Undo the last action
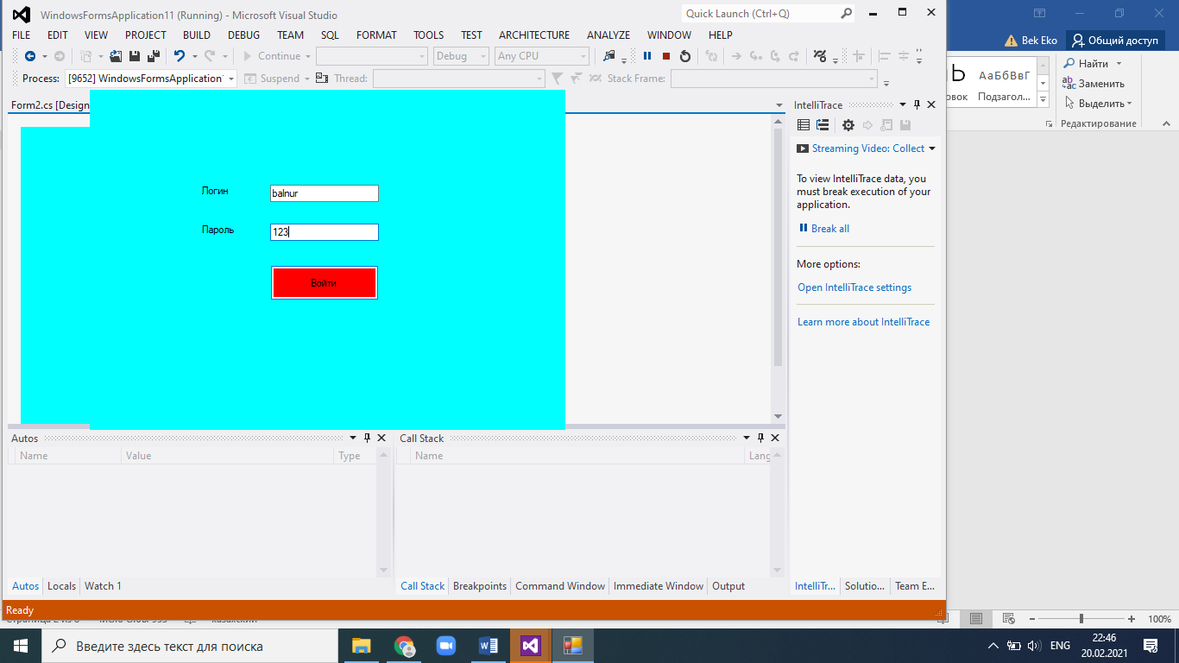Screen dimensions: 1179x663 click(x=180, y=56)
